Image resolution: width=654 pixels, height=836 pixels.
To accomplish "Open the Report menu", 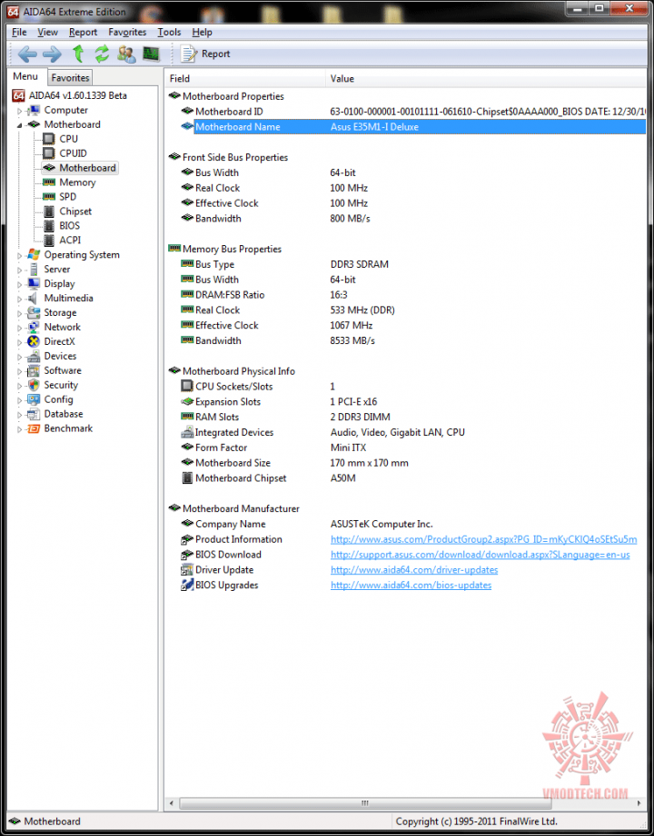I will 84,33.
